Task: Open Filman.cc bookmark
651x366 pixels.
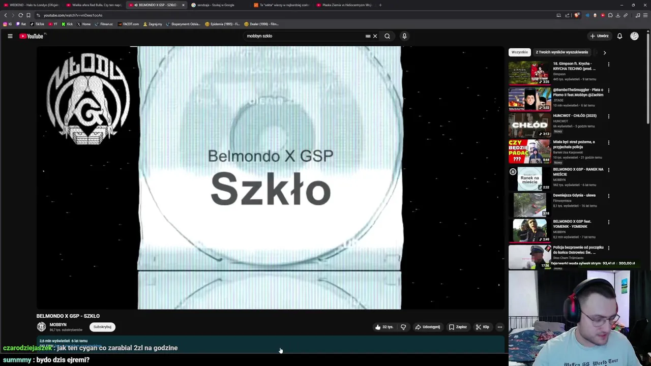Action: (104, 24)
